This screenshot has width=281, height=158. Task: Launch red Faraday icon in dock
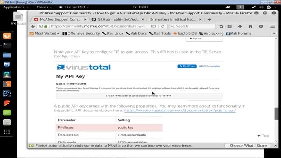[7, 103]
